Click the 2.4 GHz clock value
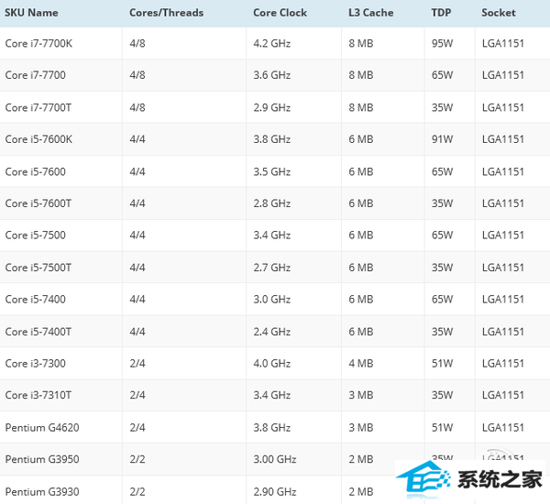Screen dimensions: 550x504 (x=272, y=332)
